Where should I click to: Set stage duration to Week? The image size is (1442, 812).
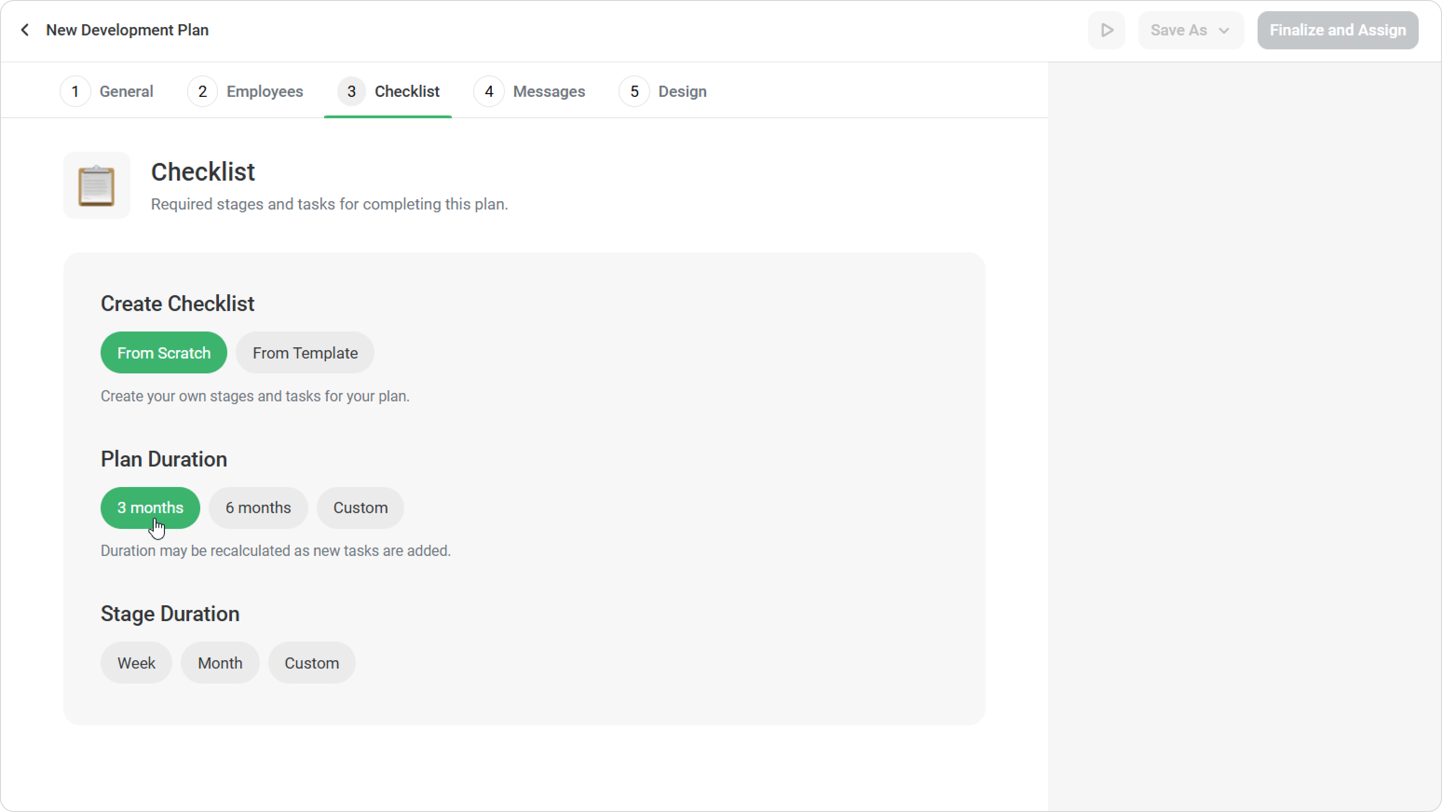(x=136, y=663)
